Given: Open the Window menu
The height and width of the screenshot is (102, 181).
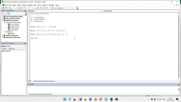Looking at the screenshot, I should 51,5.
